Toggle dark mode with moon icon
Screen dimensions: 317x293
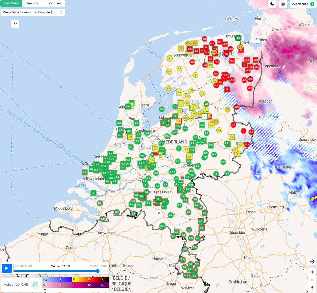click(x=272, y=4)
